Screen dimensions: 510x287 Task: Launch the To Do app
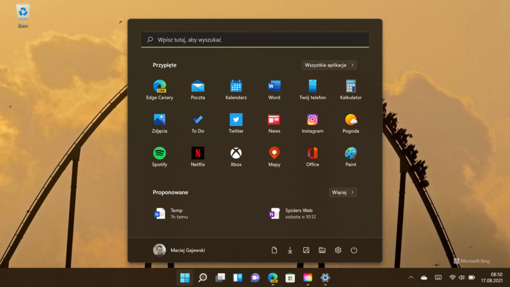click(198, 123)
